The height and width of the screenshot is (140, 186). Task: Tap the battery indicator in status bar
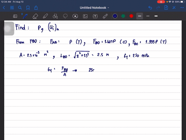[183, 2]
